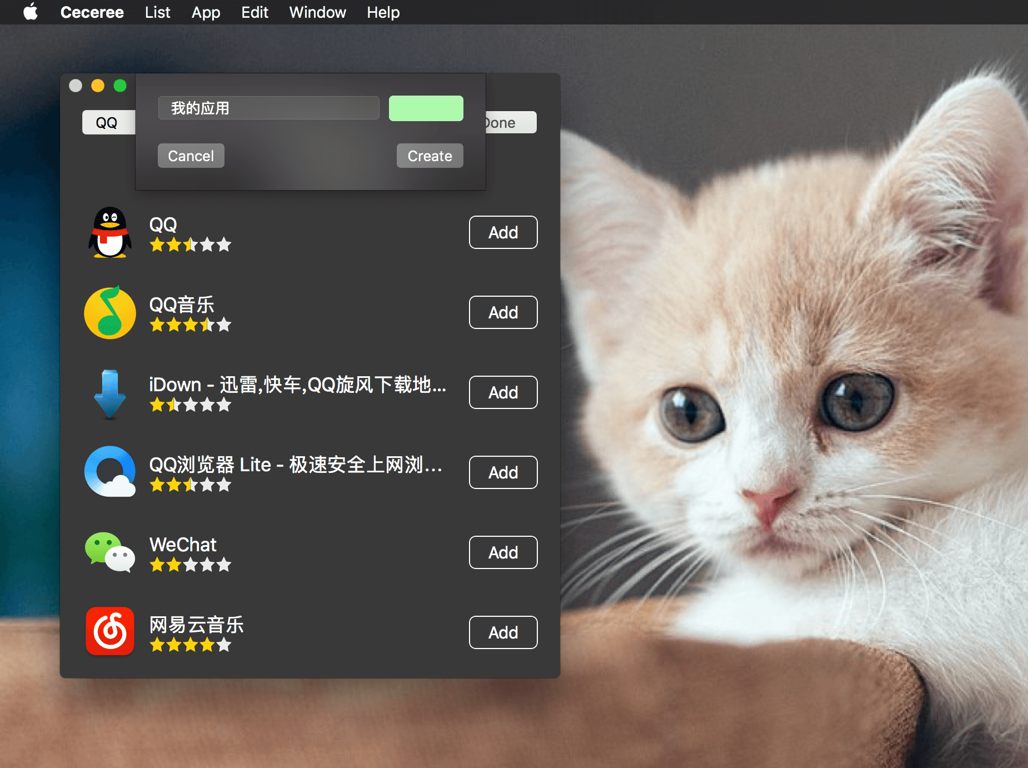Open the Edit menu
Image resolution: width=1028 pixels, height=768 pixels.
pyautogui.click(x=254, y=12)
